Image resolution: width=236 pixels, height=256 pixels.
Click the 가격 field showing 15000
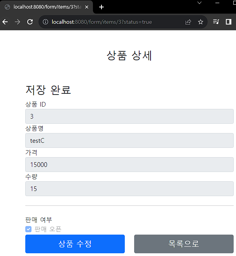pyautogui.click(x=129, y=165)
